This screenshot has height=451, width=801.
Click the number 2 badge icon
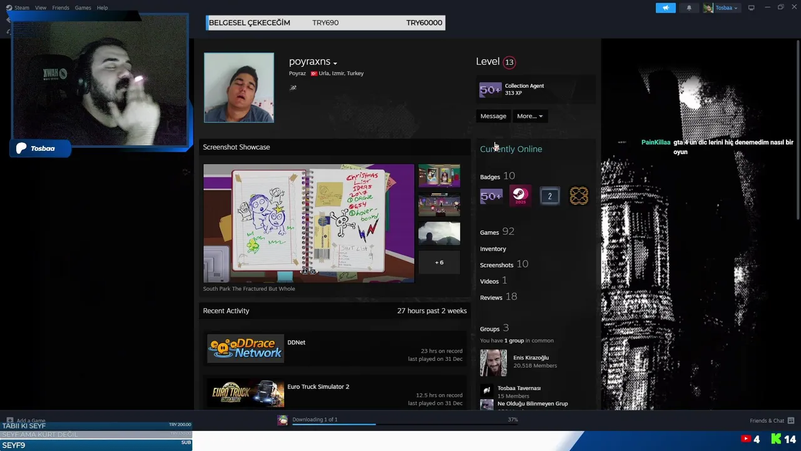click(549, 196)
